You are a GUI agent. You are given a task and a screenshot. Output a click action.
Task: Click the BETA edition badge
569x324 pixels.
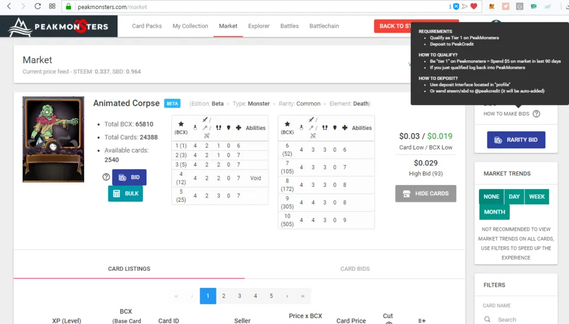coord(172,103)
